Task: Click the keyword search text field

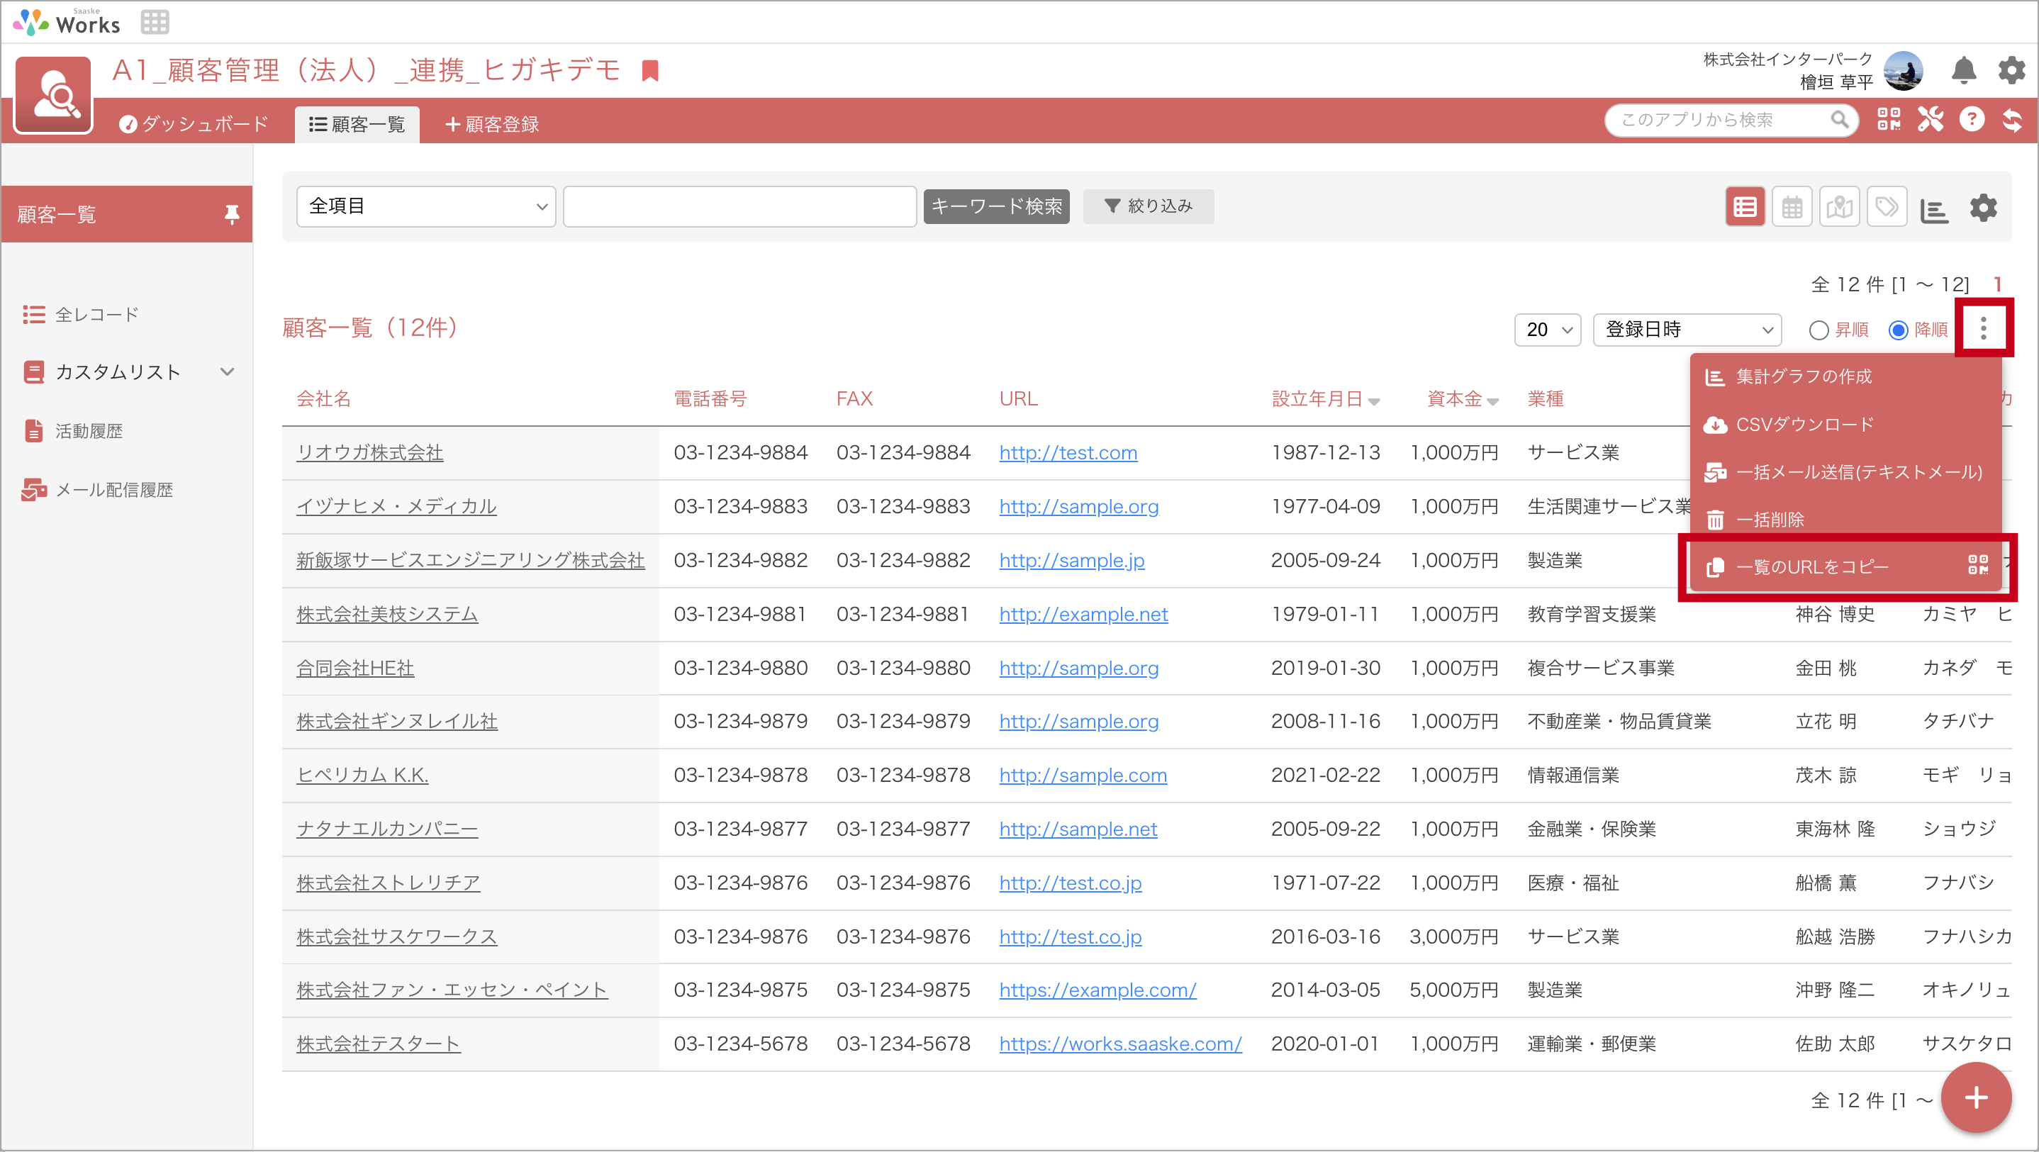Action: [739, 206]
